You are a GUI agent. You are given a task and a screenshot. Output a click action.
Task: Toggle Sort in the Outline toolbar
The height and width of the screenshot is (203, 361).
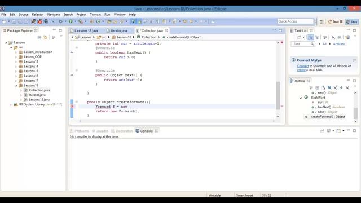point(323,87)
